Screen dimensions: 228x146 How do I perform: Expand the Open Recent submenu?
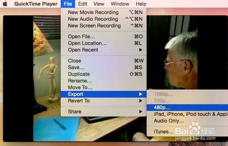click(103, 50)
